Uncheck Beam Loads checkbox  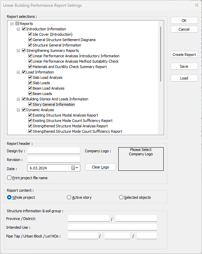[30, 93]
